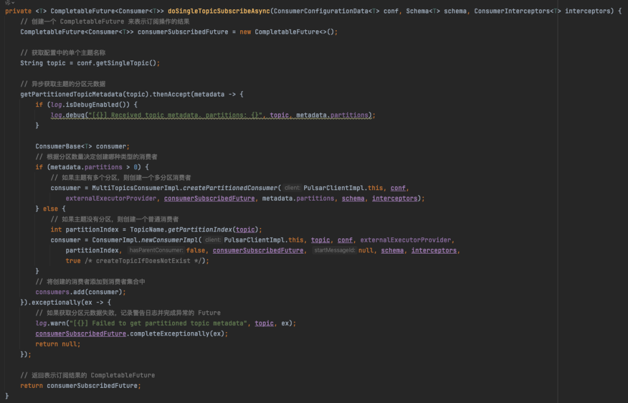Click the return null statement
This screenshot has width=628, height=403.
pyautogui.click(x=58, y=344)
